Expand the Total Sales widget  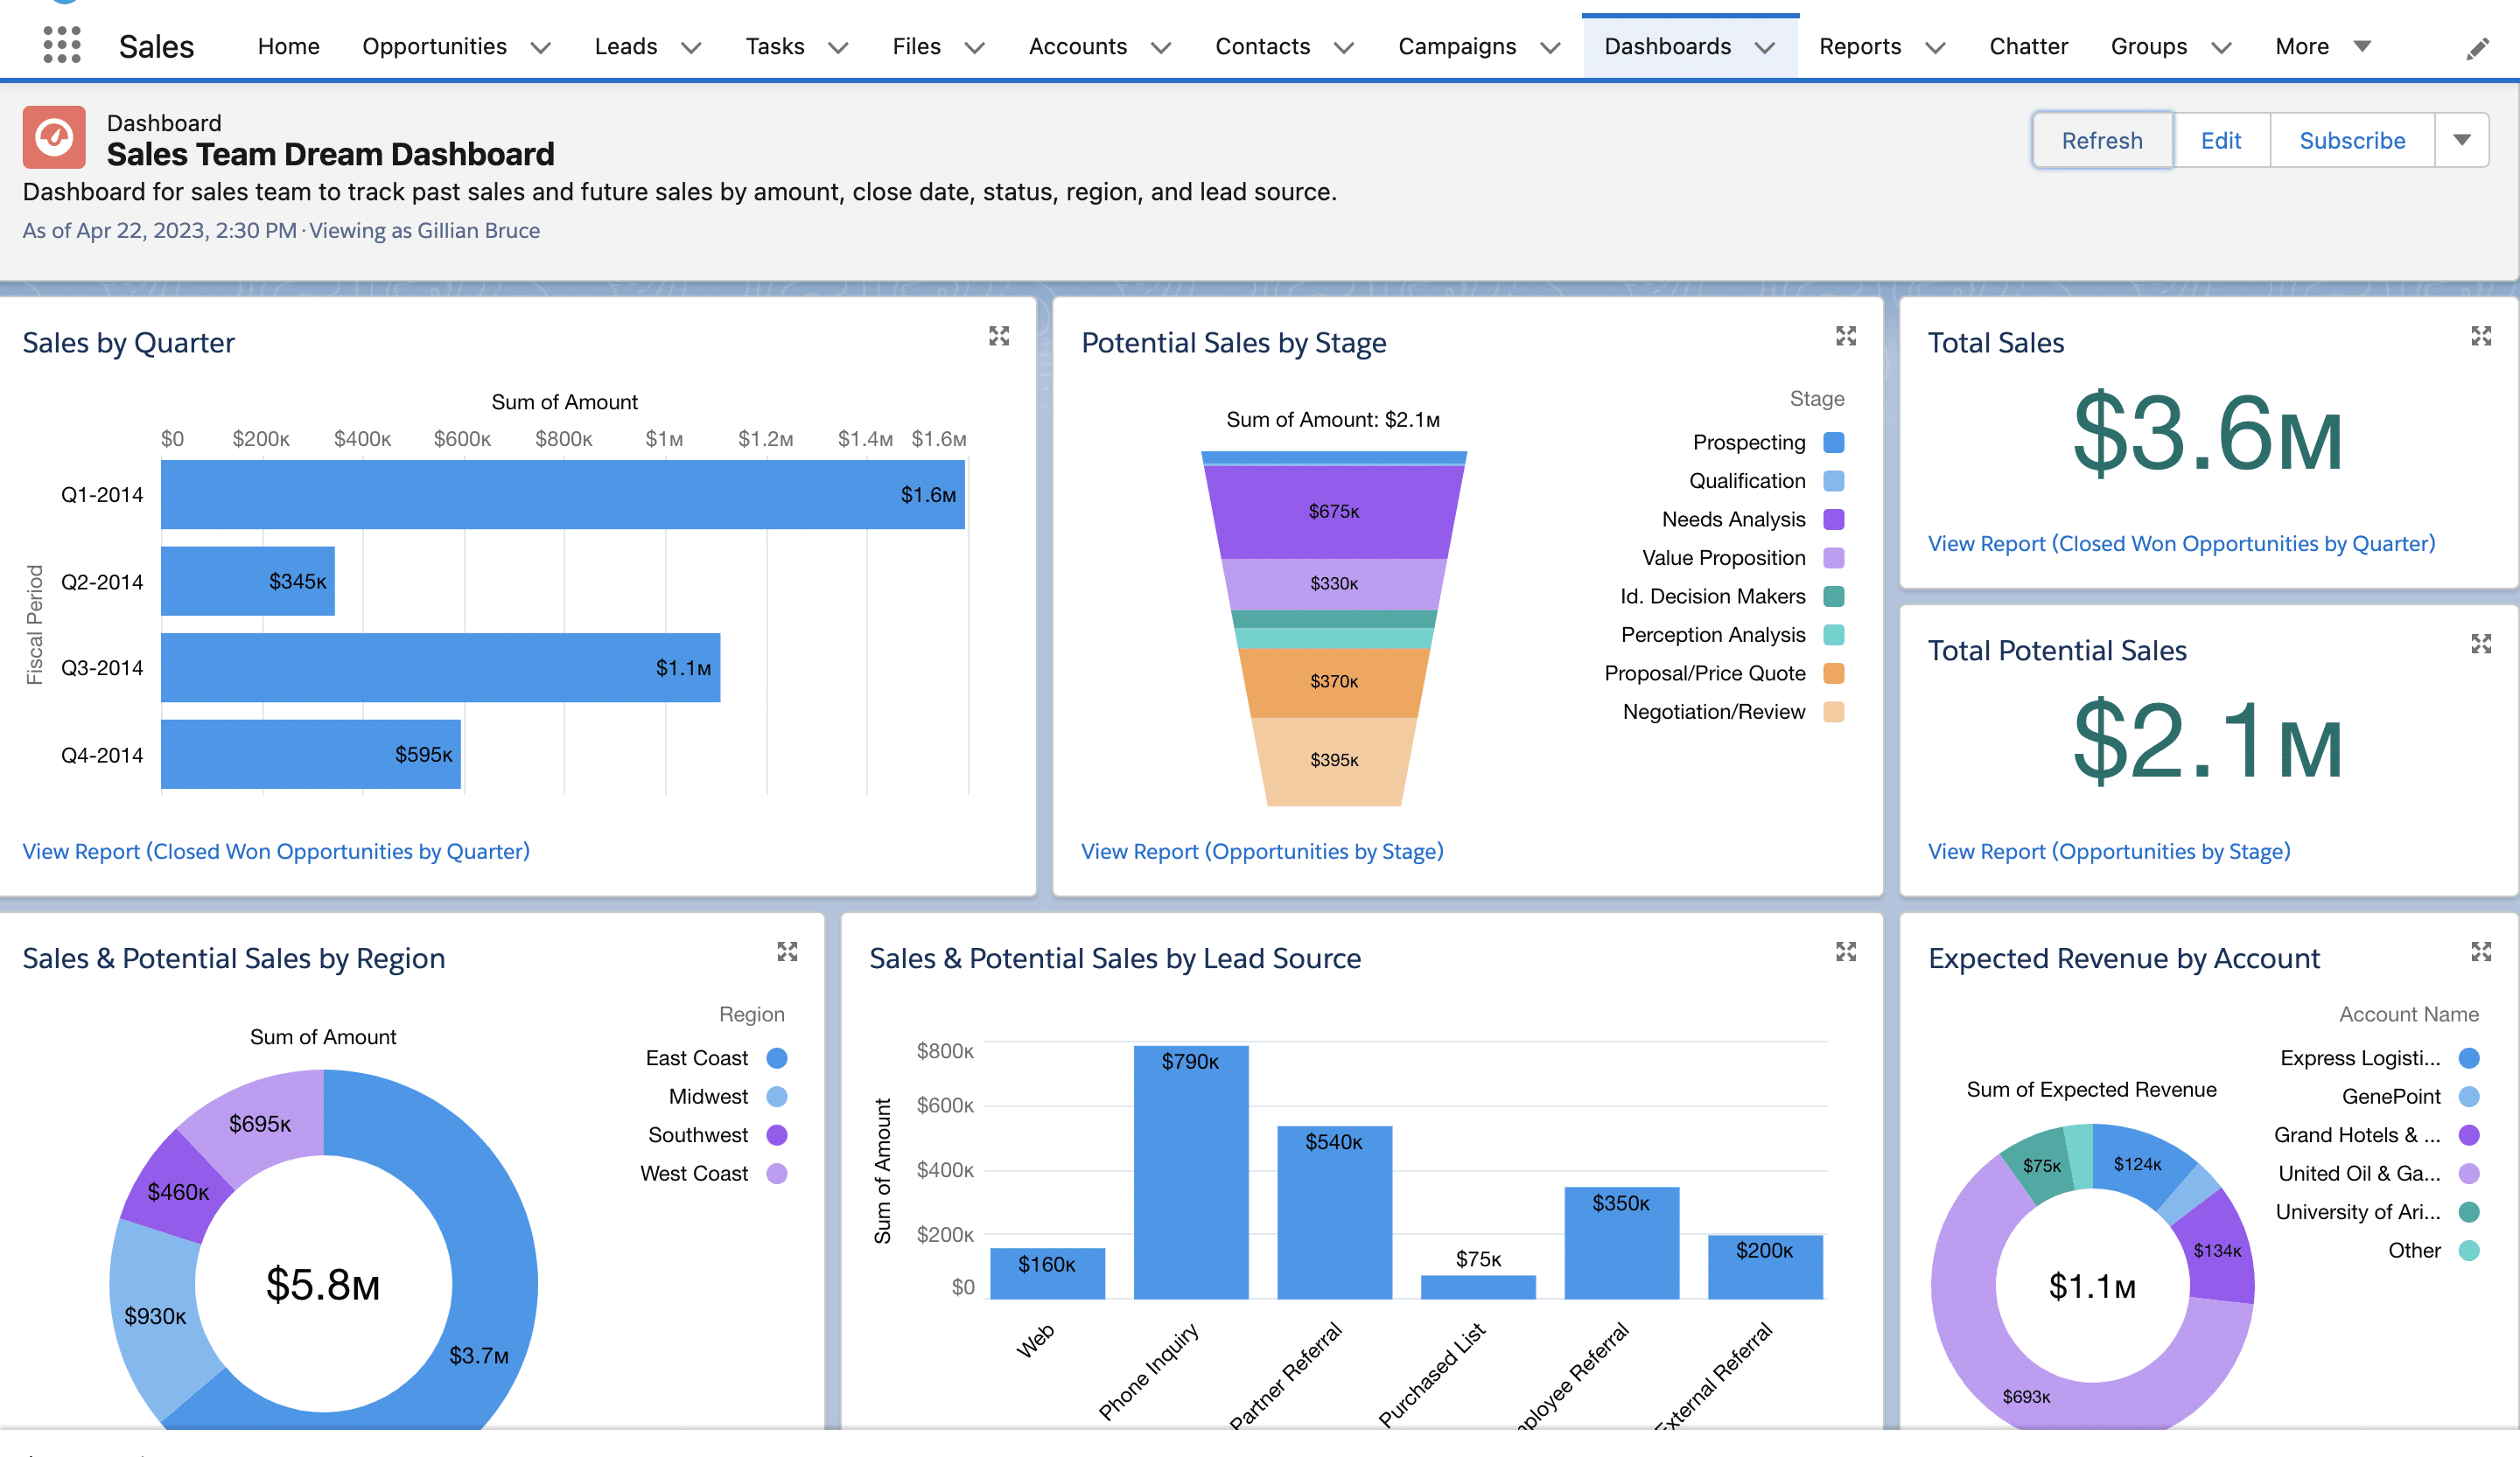point(2481,336)
